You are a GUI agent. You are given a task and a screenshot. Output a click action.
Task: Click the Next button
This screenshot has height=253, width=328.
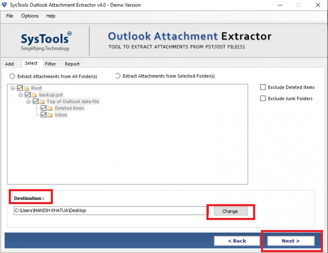coord(290,241)
